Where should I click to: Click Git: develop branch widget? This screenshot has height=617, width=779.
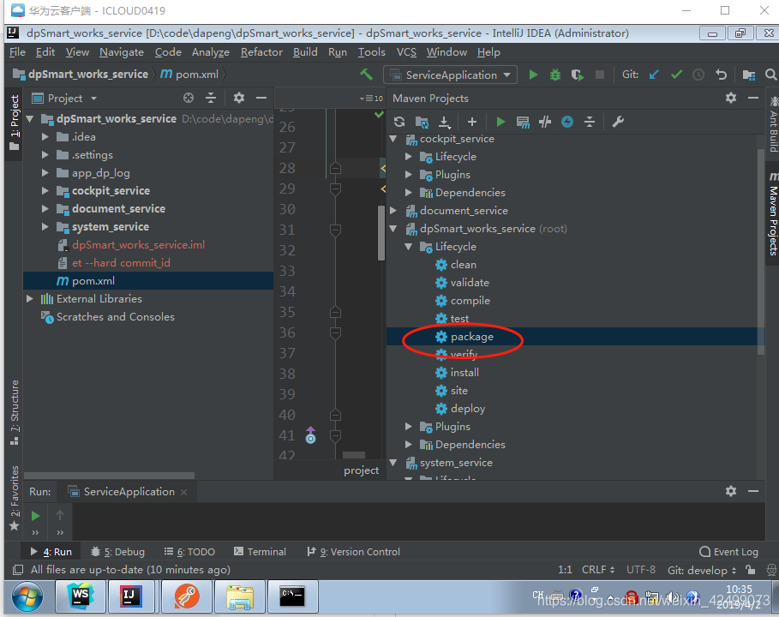pos(702,571)
